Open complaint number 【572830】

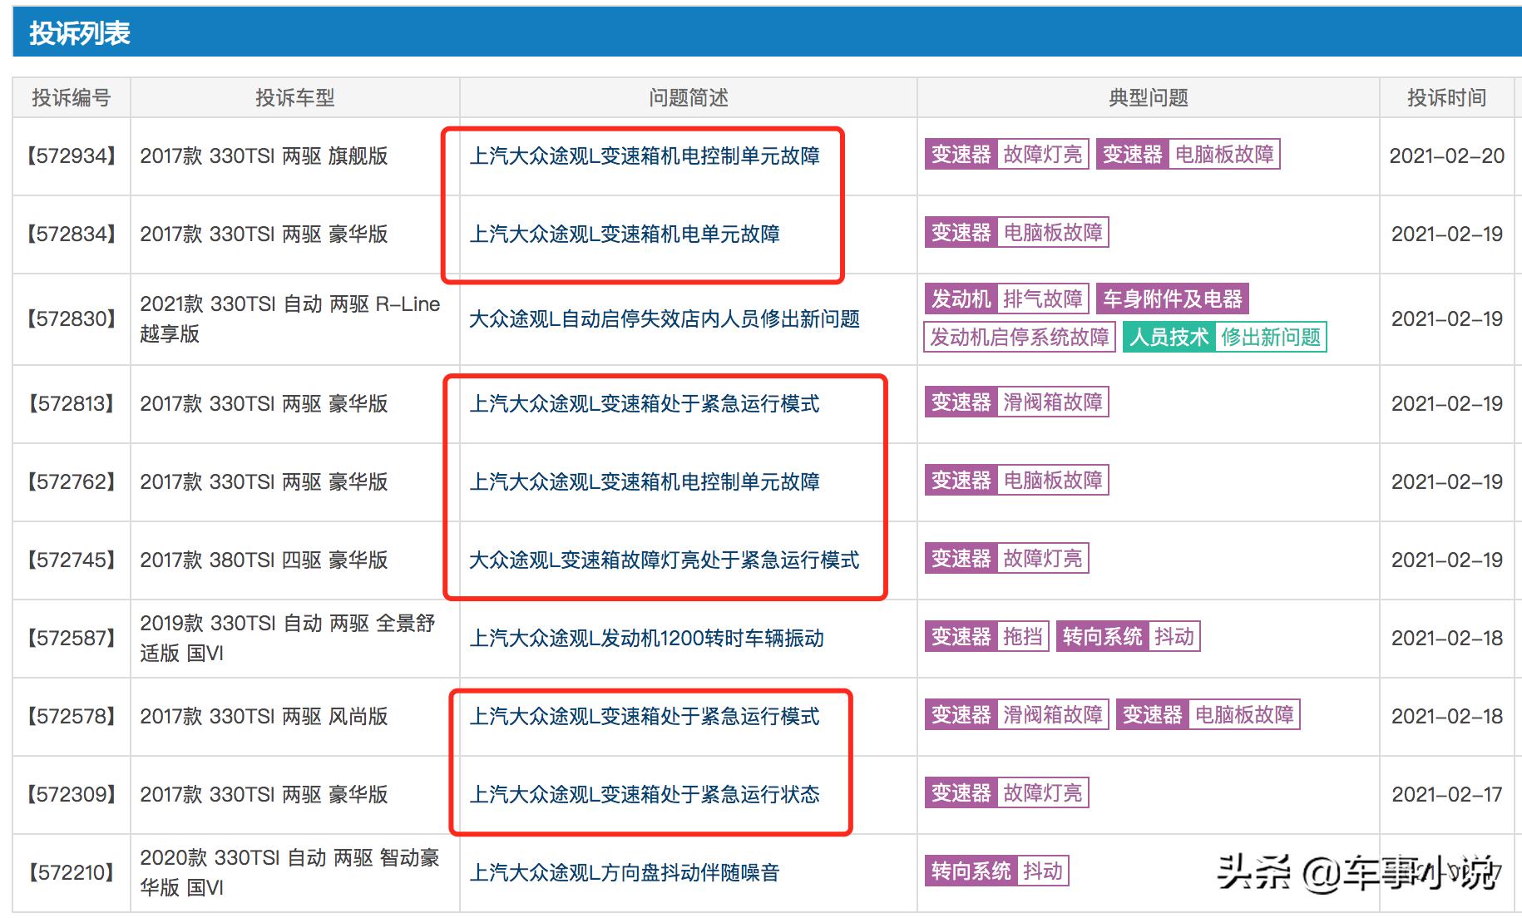71,318
